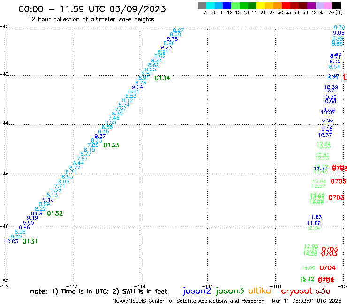The image size is (347, 305).
Task: Click the wave height value 9.72
Action: point(327,127)
